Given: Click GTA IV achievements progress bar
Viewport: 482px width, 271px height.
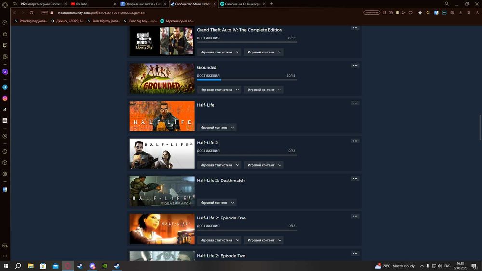Looking at the screenshot, I should tap(247, 42).
